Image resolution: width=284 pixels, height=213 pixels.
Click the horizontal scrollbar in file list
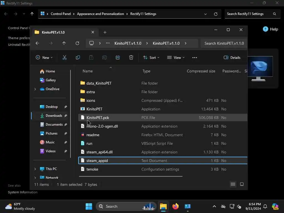tap(131, 176)
